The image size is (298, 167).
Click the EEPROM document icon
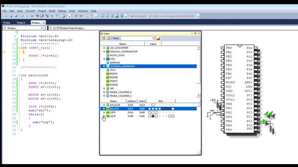[108, 63]
